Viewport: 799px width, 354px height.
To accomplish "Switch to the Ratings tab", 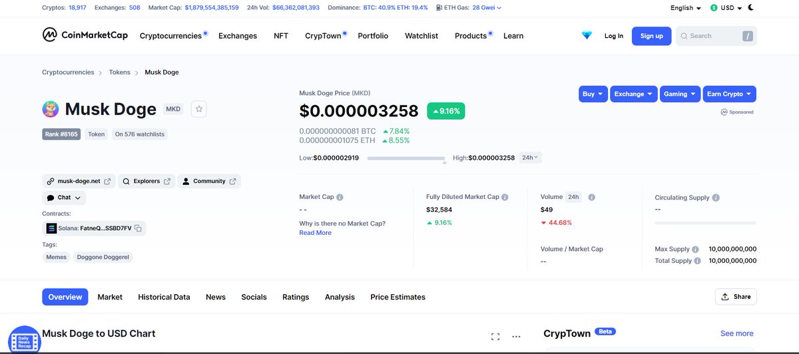I will pyautogui.click(x=296, y=297).
